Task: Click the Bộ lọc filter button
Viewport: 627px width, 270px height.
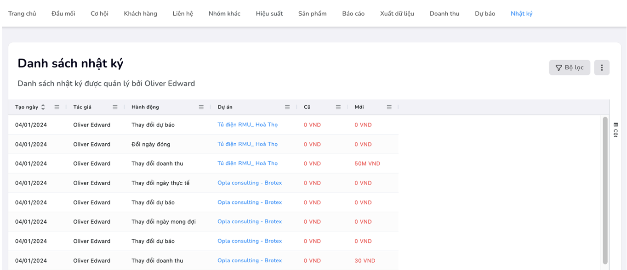Action: pyautogui.click(x=570, y=67)
